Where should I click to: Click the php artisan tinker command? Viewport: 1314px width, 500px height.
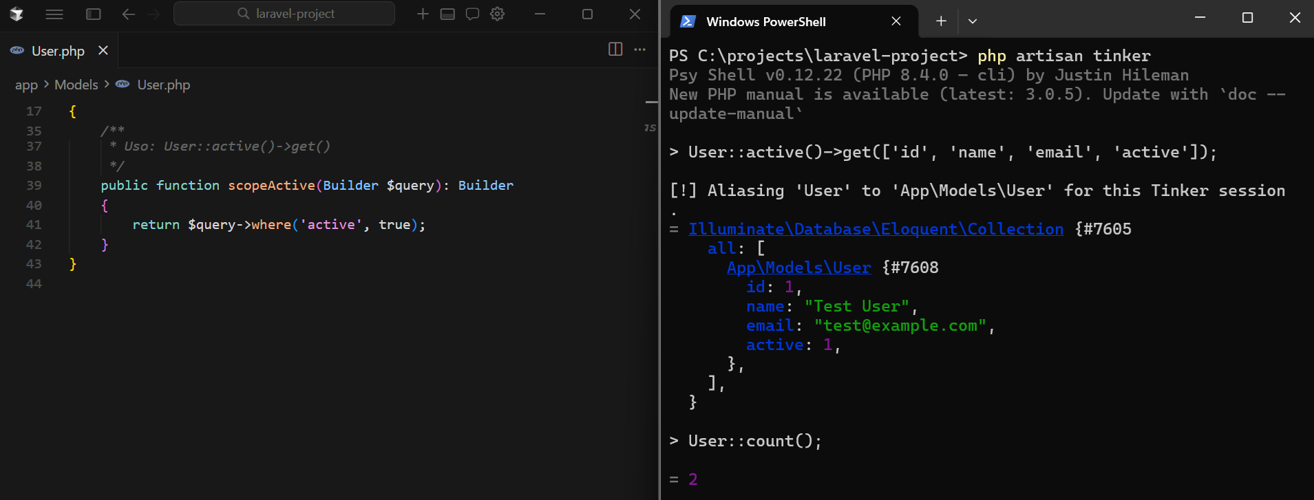pos(1064,56)
